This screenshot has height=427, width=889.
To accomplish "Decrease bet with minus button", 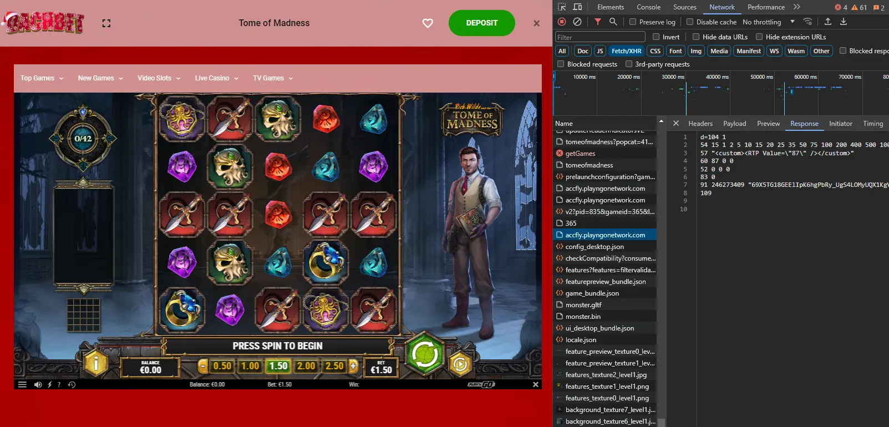I will point(203,366).
